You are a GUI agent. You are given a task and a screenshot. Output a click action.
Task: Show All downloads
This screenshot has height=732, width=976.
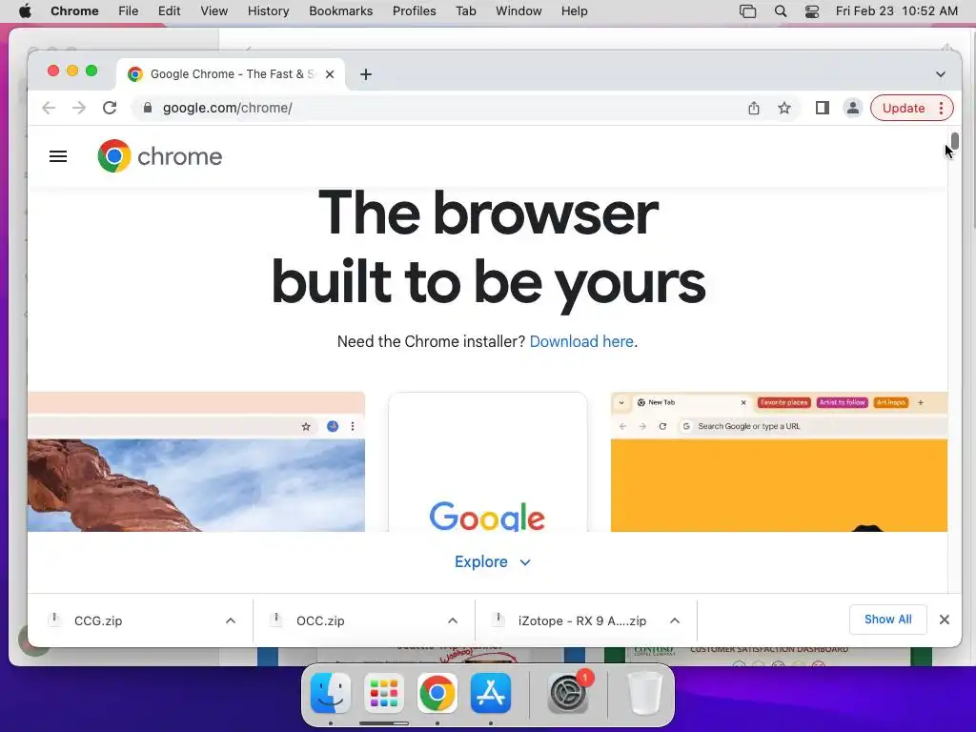click(x=887, y=620)
